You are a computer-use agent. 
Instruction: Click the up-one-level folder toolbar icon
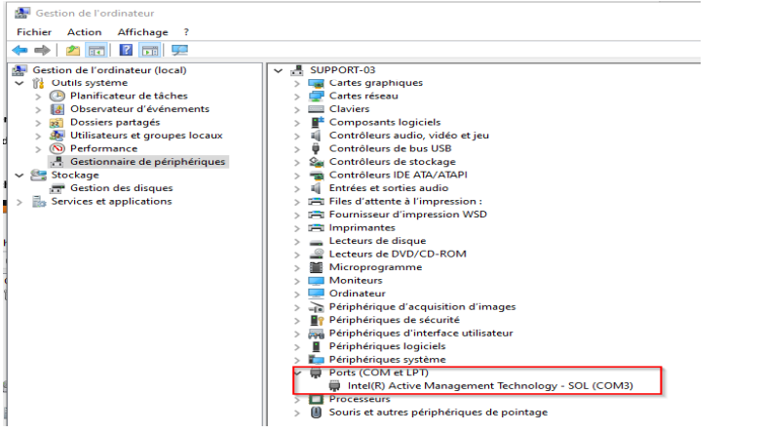click(73, 50)
